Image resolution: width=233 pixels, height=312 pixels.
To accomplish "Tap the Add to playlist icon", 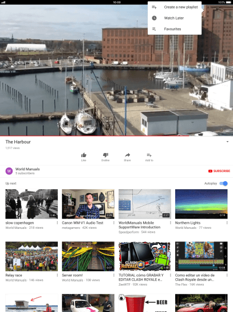I will coord(149,155).
